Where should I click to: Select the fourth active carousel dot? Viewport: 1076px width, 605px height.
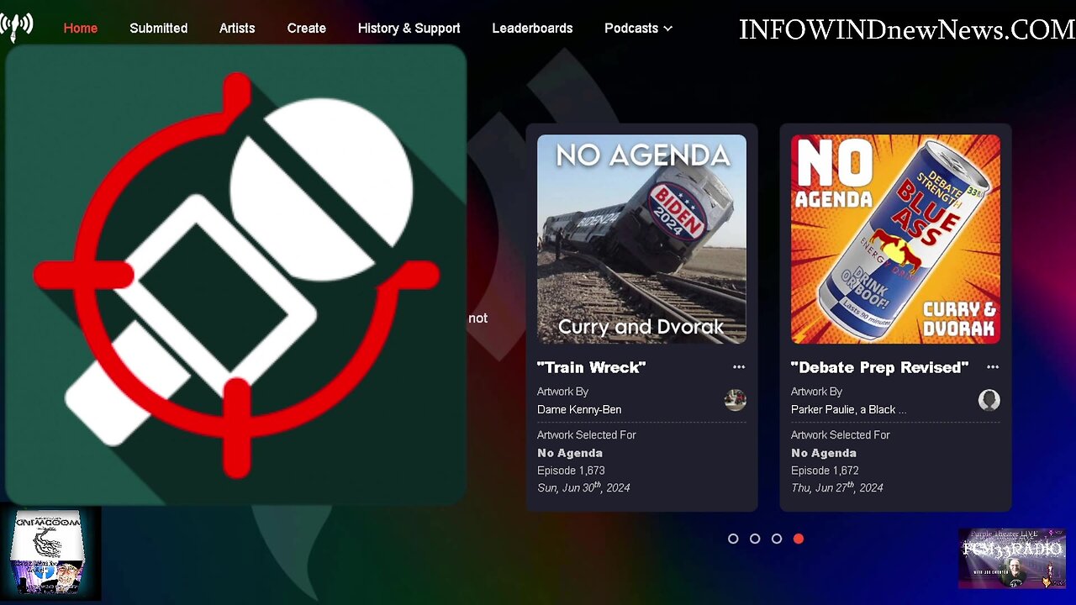[799, 539]
